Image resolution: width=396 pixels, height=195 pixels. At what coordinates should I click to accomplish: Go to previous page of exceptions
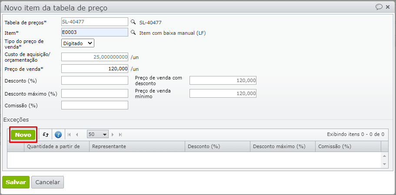(x=77, y=135)
